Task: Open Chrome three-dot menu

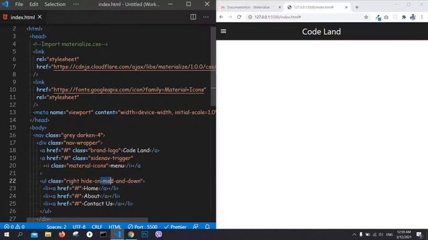Action: pos(422,17)
